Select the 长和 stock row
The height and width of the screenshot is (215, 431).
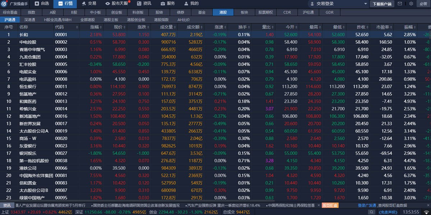[x=215, y=35]
